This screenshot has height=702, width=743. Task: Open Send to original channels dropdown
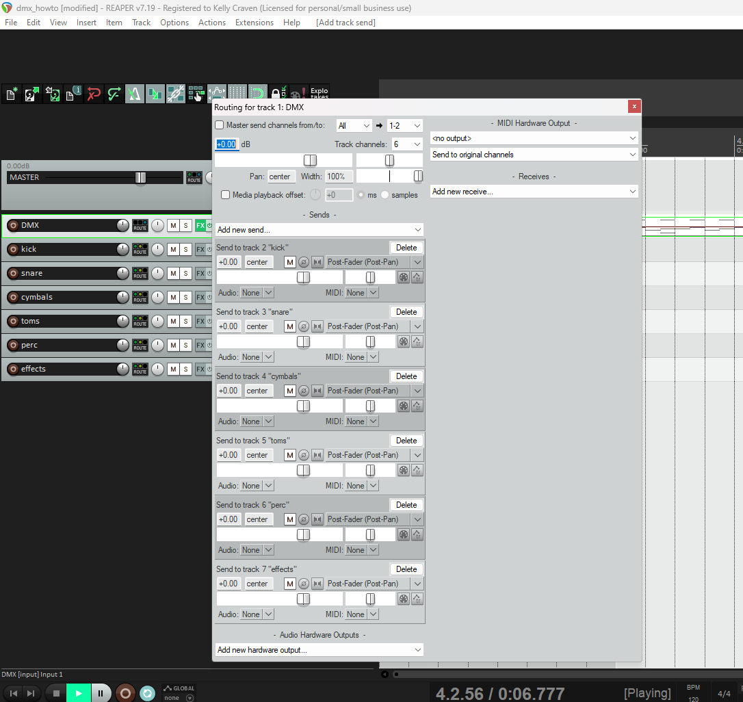pyautogui.click(x=534, y=155)
